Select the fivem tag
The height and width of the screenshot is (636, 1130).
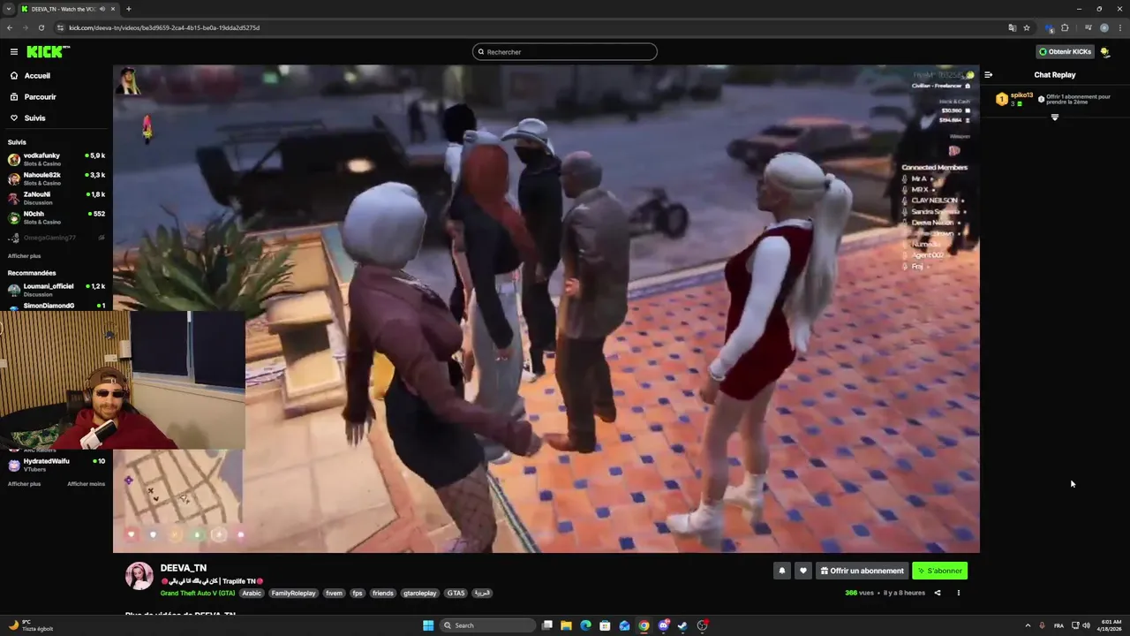pos(335,594)
